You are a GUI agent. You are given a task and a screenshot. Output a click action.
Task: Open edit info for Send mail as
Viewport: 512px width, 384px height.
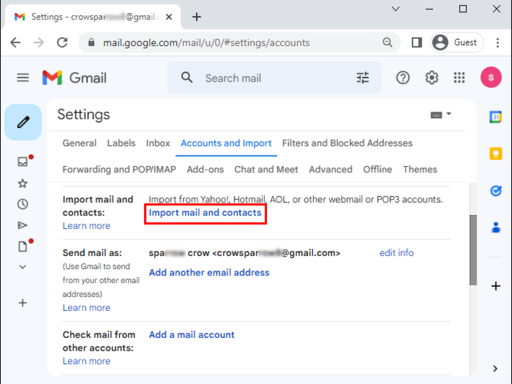point(396,252)
